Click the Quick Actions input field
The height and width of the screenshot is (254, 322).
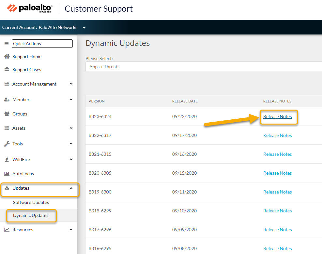click(x=42, y=44)
